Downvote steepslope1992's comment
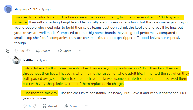 (28, 51)
